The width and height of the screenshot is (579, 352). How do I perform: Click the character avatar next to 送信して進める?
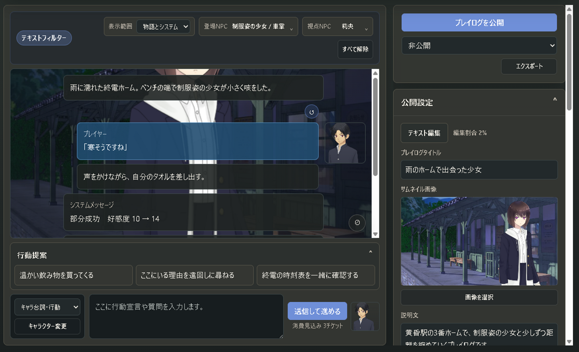point(365,317)
